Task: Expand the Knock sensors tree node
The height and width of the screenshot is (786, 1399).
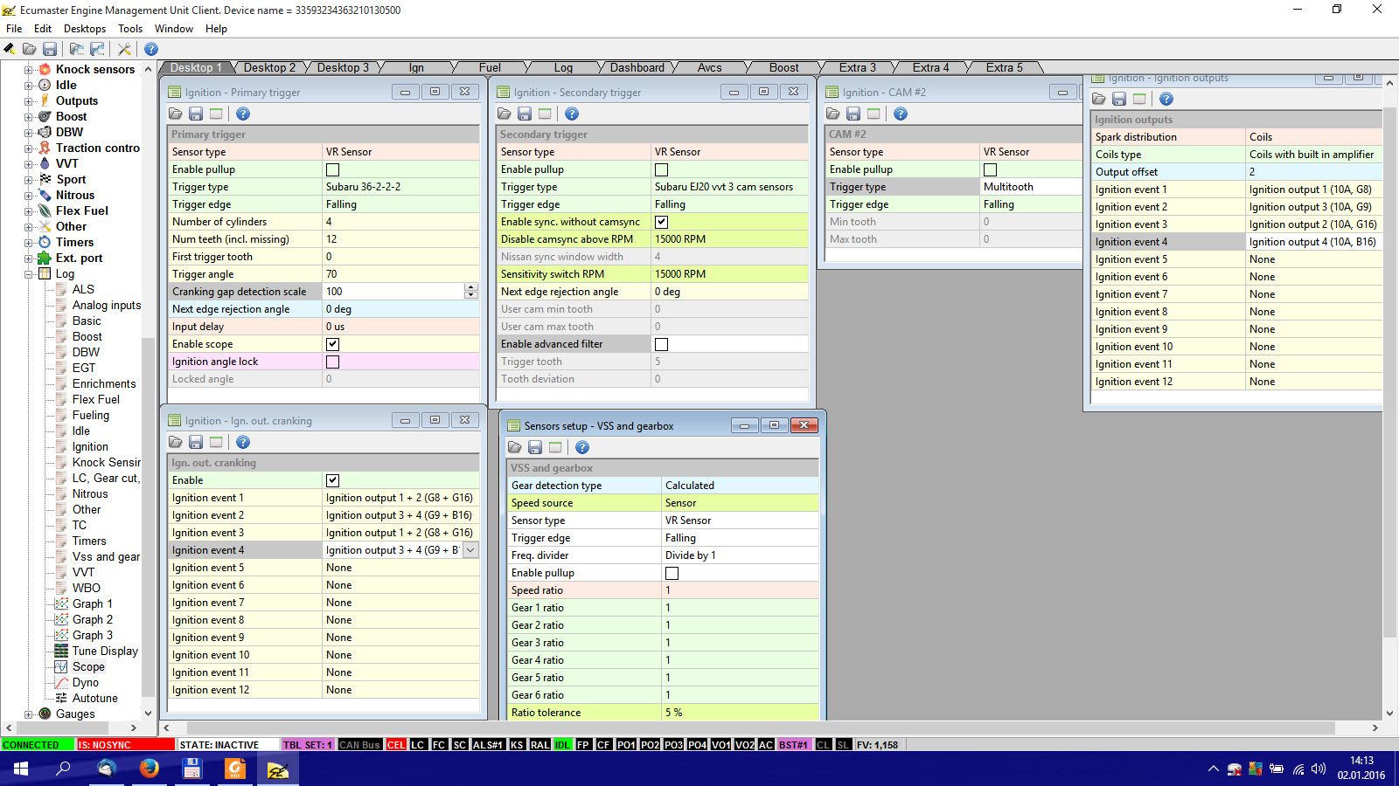Action: click(28, 70)
